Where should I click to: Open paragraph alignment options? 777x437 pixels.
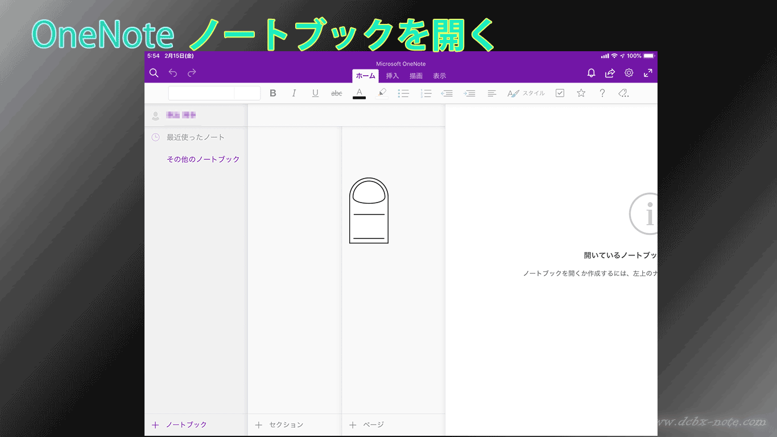pos(492,93)
